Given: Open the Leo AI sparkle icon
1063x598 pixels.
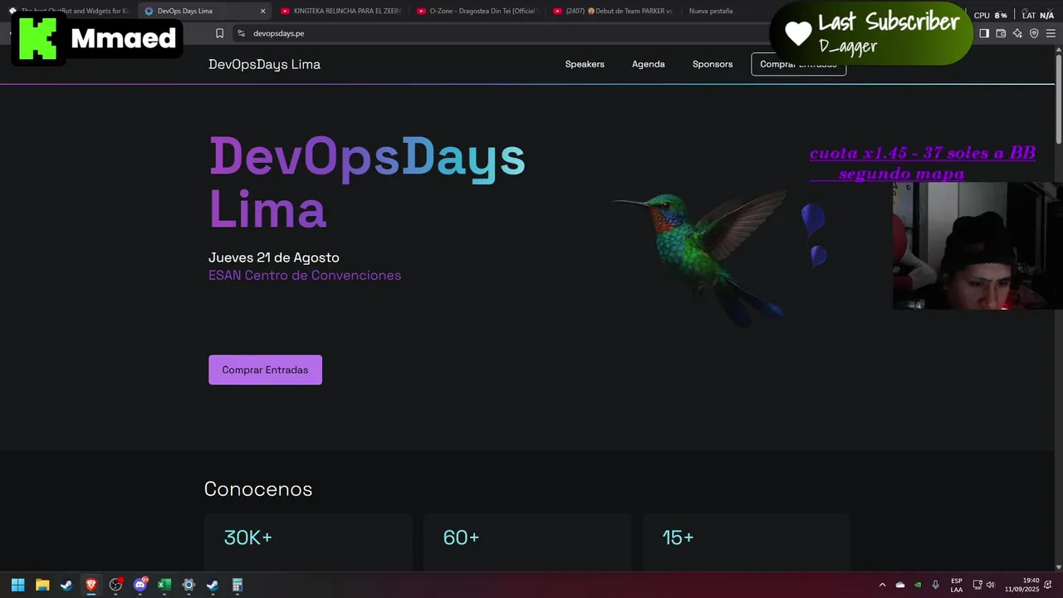Looking at the screenshot, I should [1017, 33].
